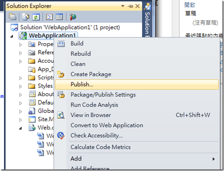The height and width of the screenshot is (171, 224).
Task: Expand the Account folder node
Action: [x=21, y=61]
